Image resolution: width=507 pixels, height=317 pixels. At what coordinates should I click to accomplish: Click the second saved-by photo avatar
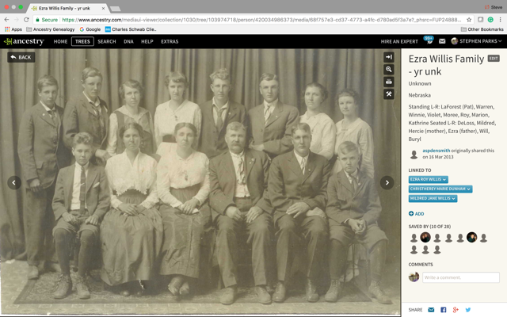[x=425, y=238]
